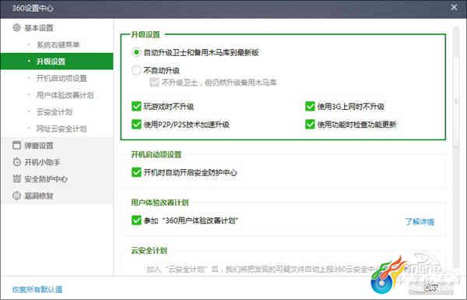467x300 pixels.
Task: Select the 不自动升级 radio button
Action: (x=136, y=70)
